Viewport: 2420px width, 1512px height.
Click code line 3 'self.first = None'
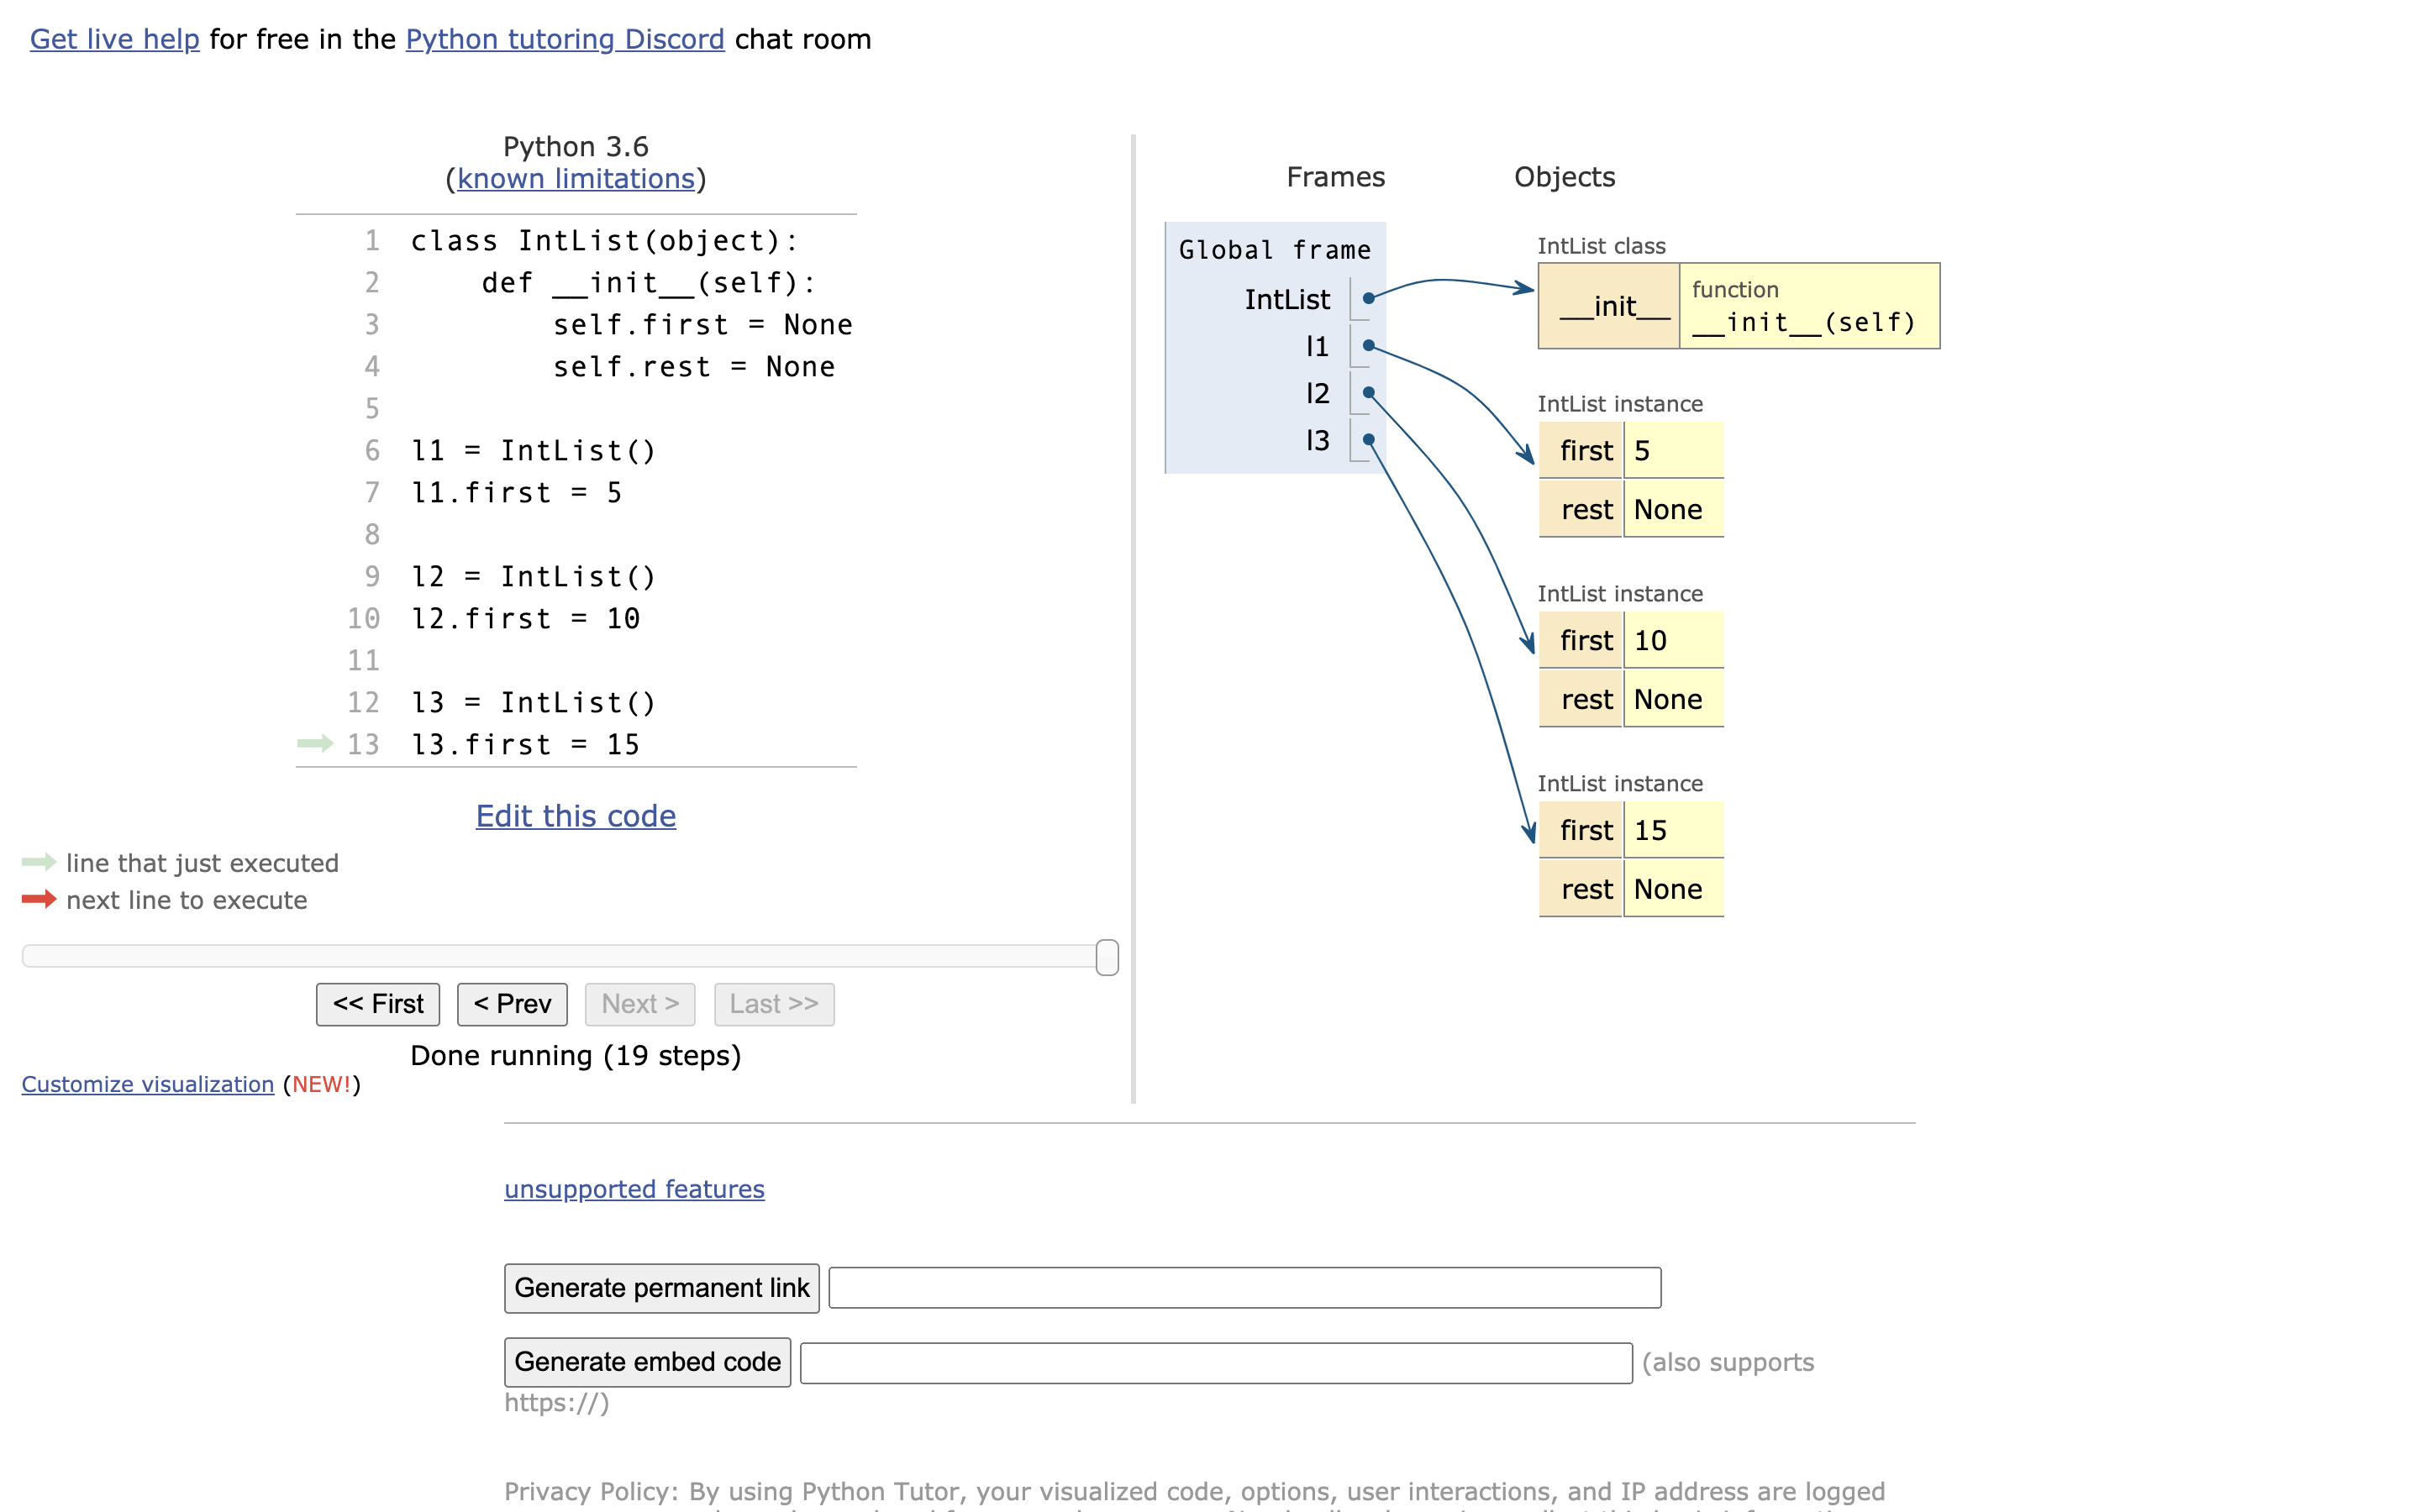tap(703, 325)
